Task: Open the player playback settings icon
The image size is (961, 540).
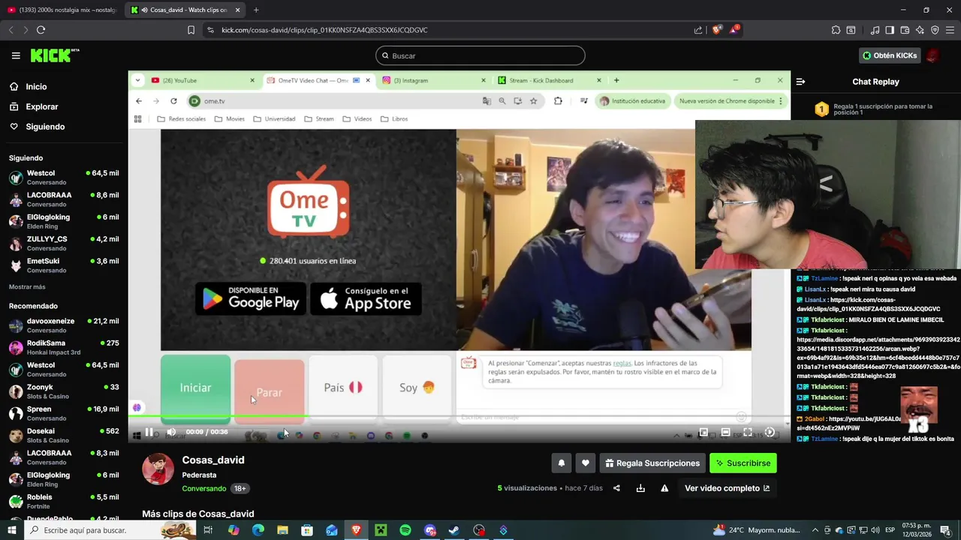Action: [x=770, y=432]
